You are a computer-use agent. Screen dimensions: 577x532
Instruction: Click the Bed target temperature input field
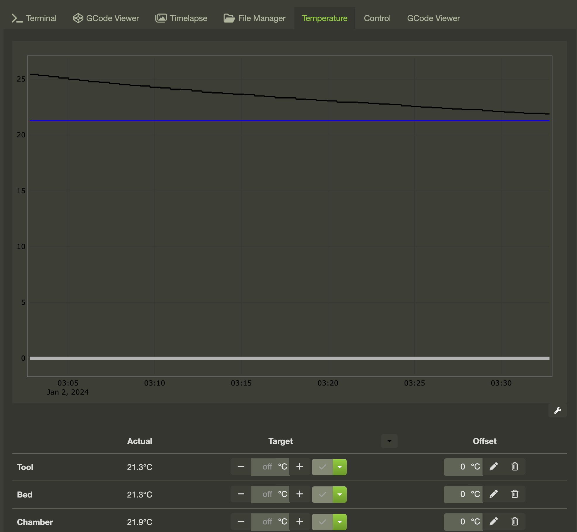click(270, 494)
